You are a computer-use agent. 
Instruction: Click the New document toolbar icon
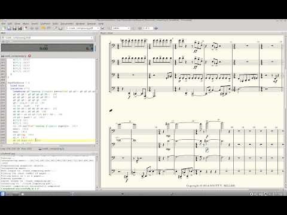click(4, 28)
